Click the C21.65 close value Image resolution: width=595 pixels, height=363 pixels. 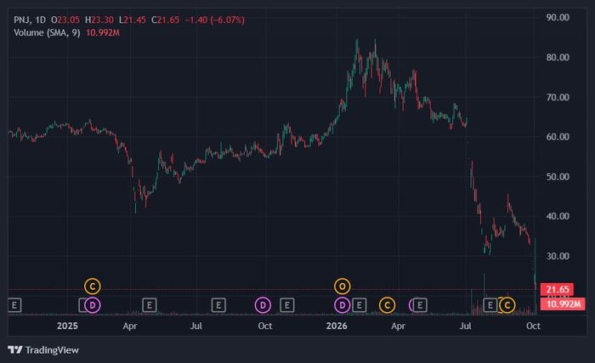coord(165,20)
